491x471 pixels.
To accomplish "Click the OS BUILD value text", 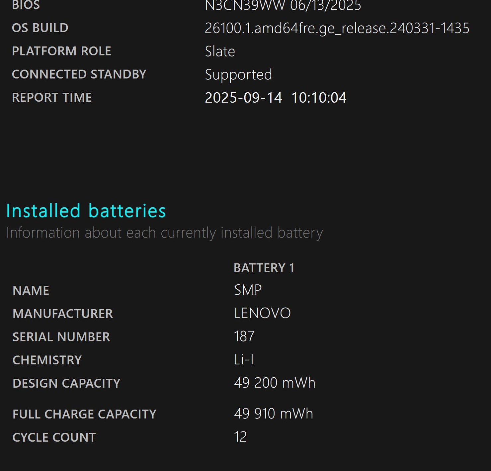I will 337,28.
